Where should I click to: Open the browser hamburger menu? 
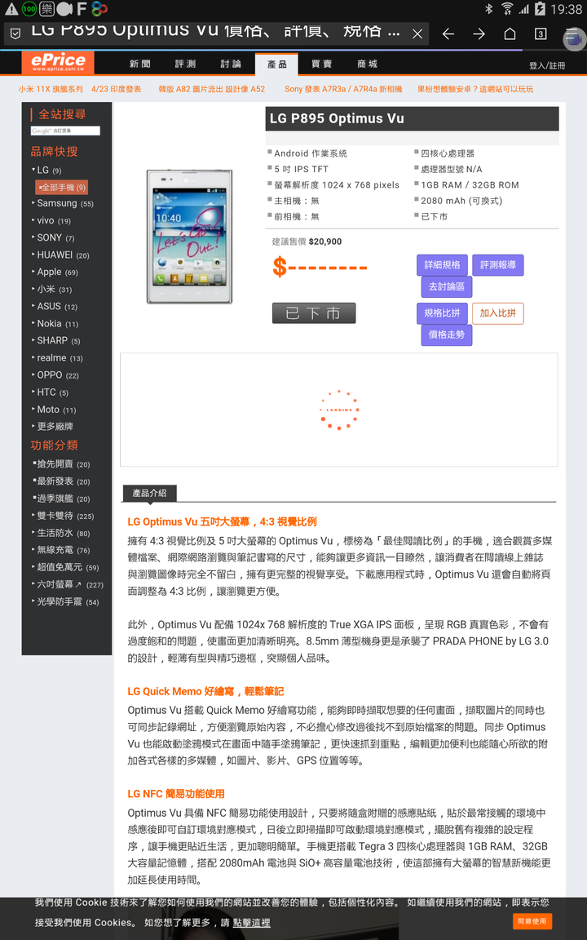click(x=574, y=38)
